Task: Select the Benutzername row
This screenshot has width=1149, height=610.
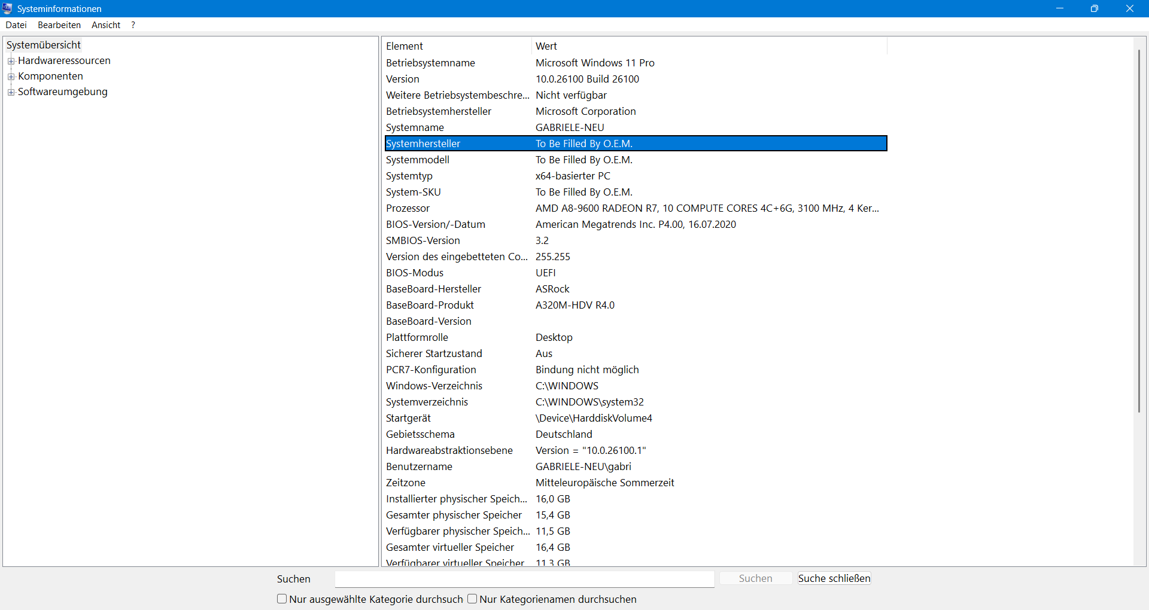Action: (x=636, y=466)
